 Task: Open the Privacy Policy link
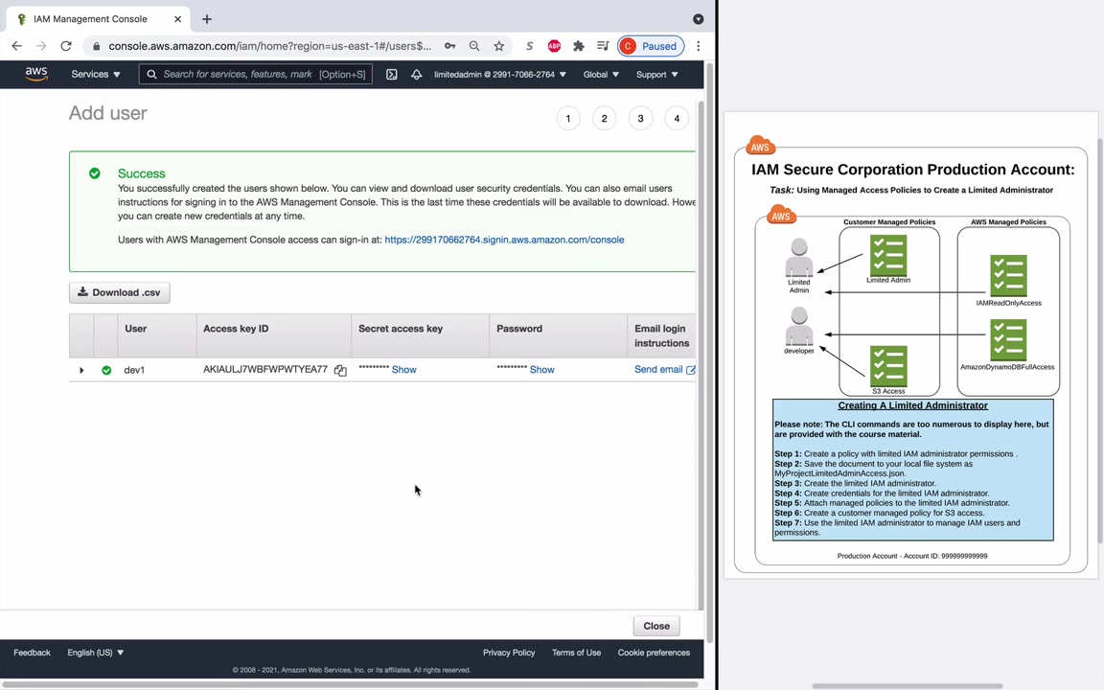pos(509,653)
